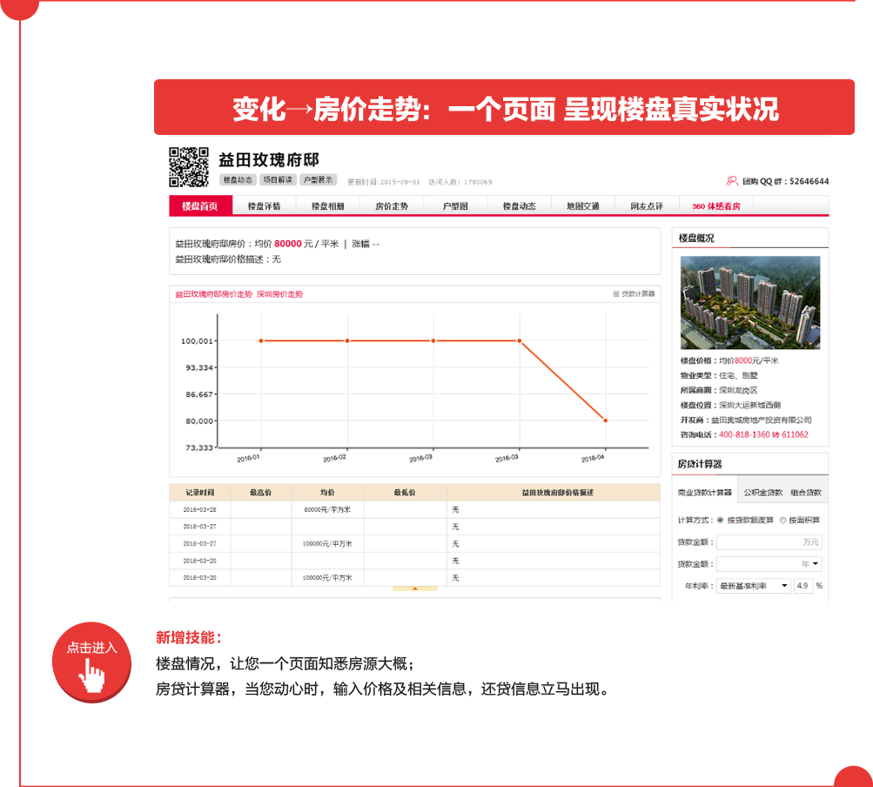The image size is (873, 787).
Task: Click the red 80000 price value
Action: pyautogui.click(x=288, y=244)
